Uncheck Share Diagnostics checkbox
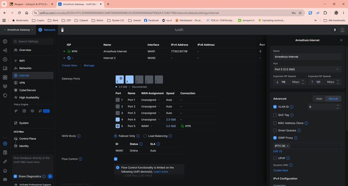The width and height of the screenshot is (348, 186). tap(15, 176)
